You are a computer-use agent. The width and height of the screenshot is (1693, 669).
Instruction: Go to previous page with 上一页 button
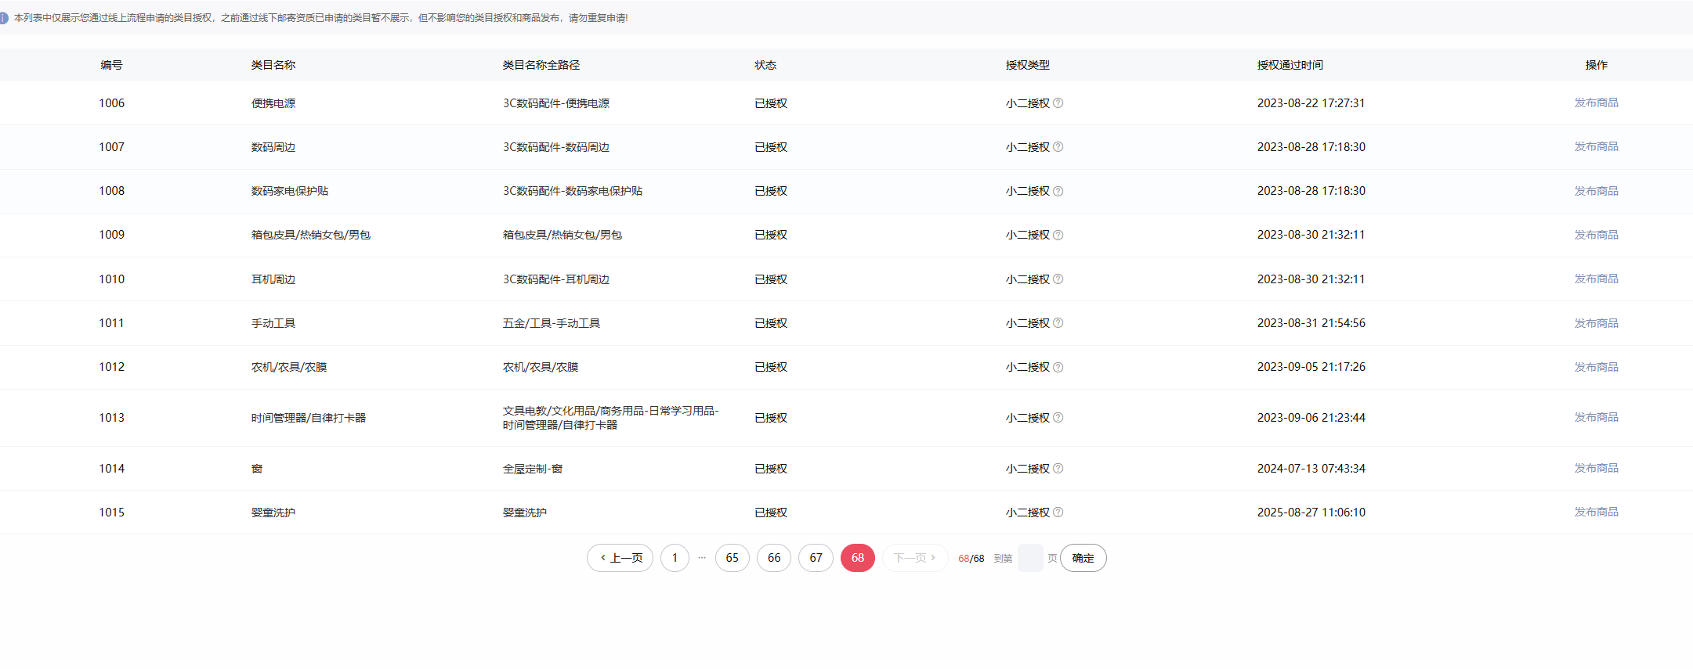click(620, 558)
